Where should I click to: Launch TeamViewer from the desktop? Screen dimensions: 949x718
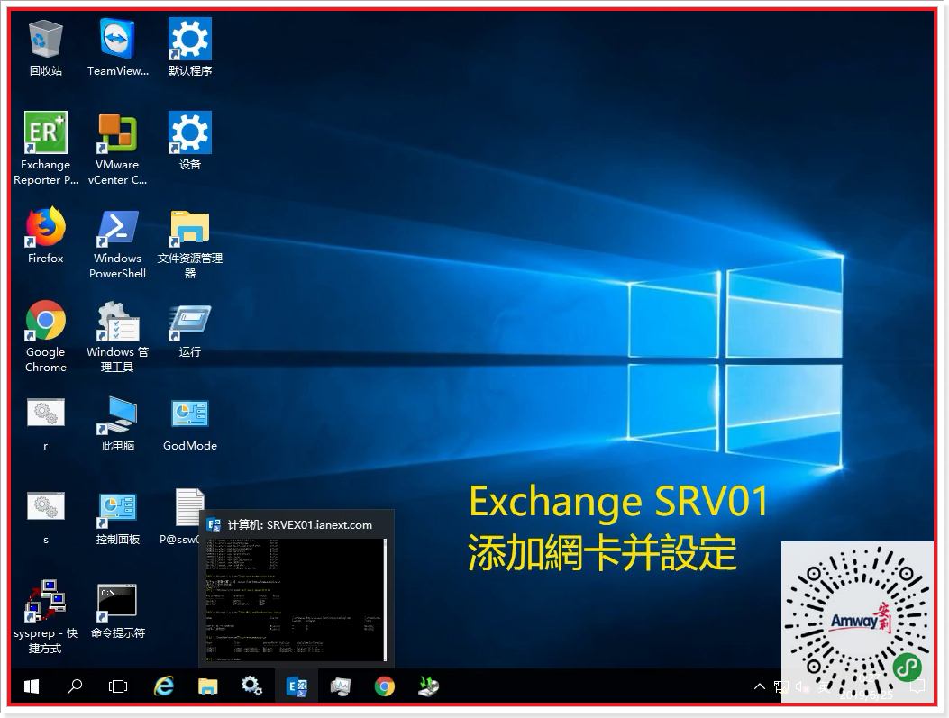pos(117,49)
